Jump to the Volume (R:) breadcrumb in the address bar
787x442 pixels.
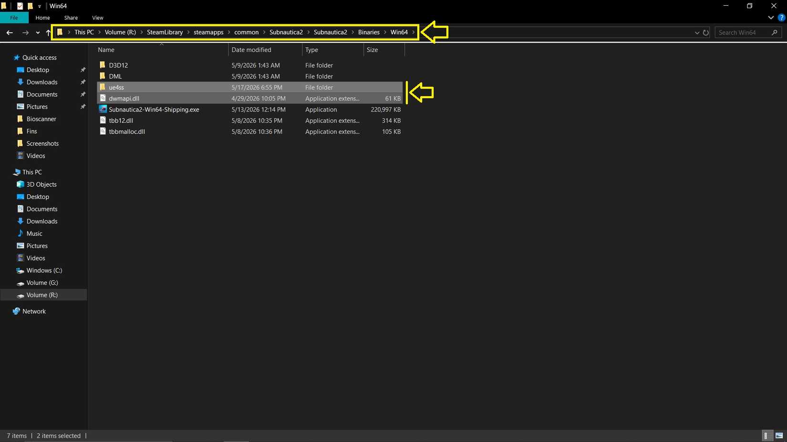pyautogui.click(x=120, y=32)
